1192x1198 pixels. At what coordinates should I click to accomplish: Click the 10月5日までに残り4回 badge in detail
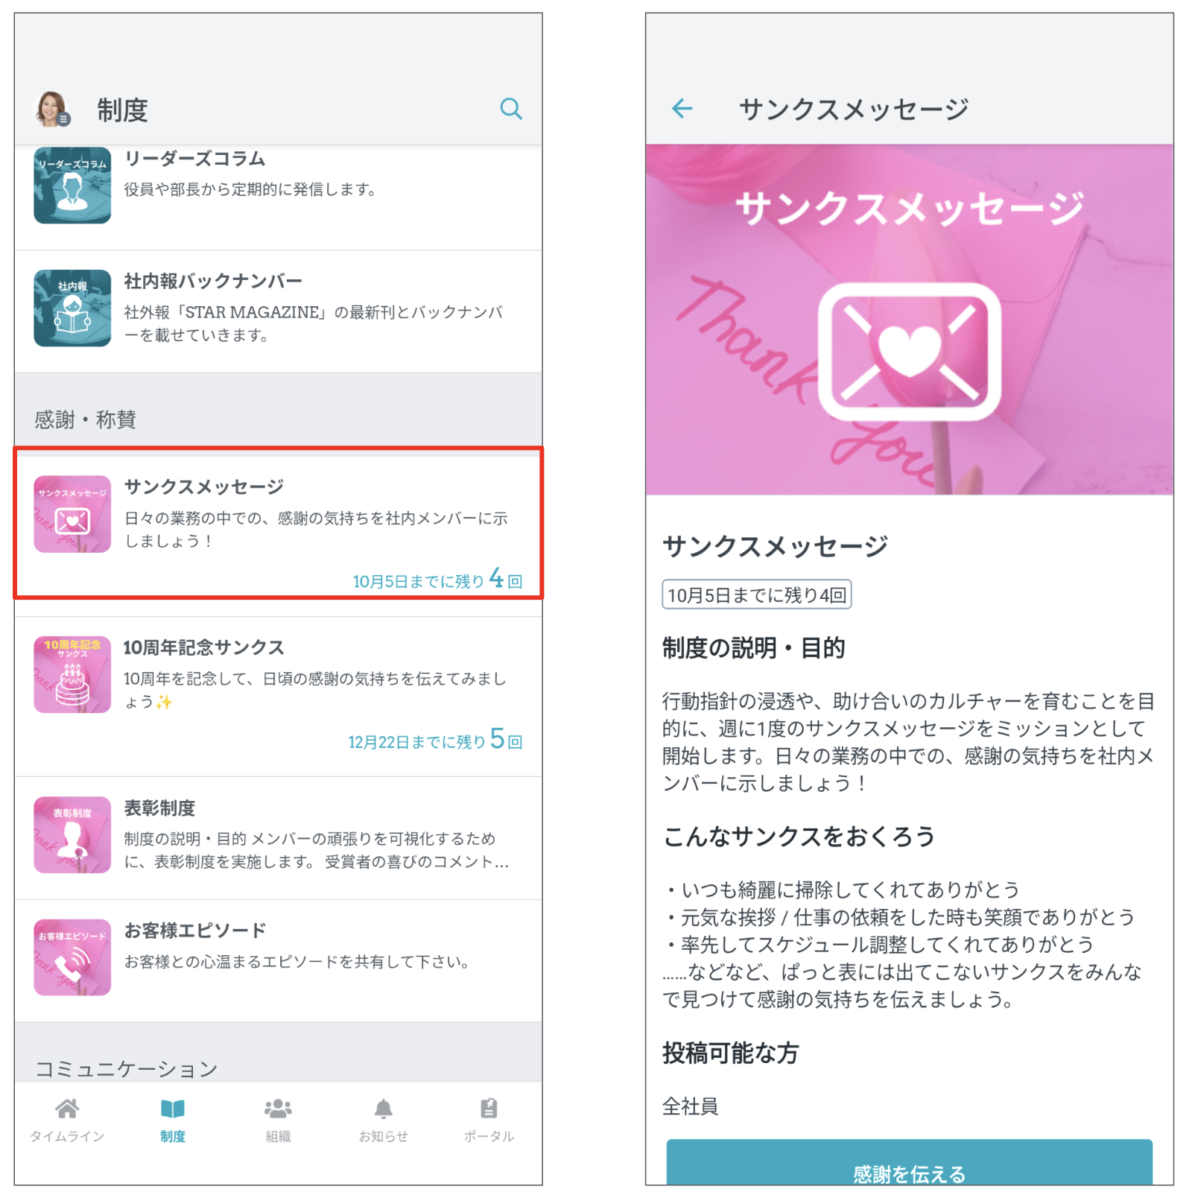(x=756, y=595)
